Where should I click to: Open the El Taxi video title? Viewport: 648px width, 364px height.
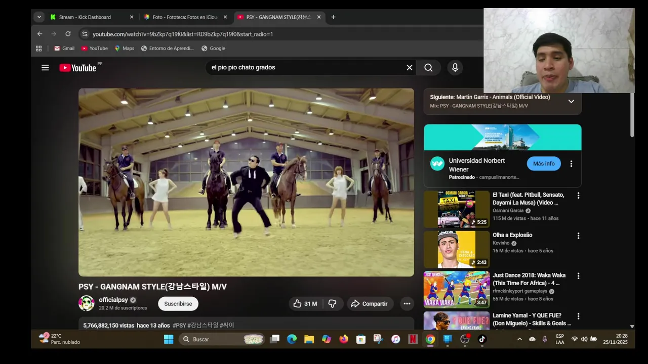[529, 199]
